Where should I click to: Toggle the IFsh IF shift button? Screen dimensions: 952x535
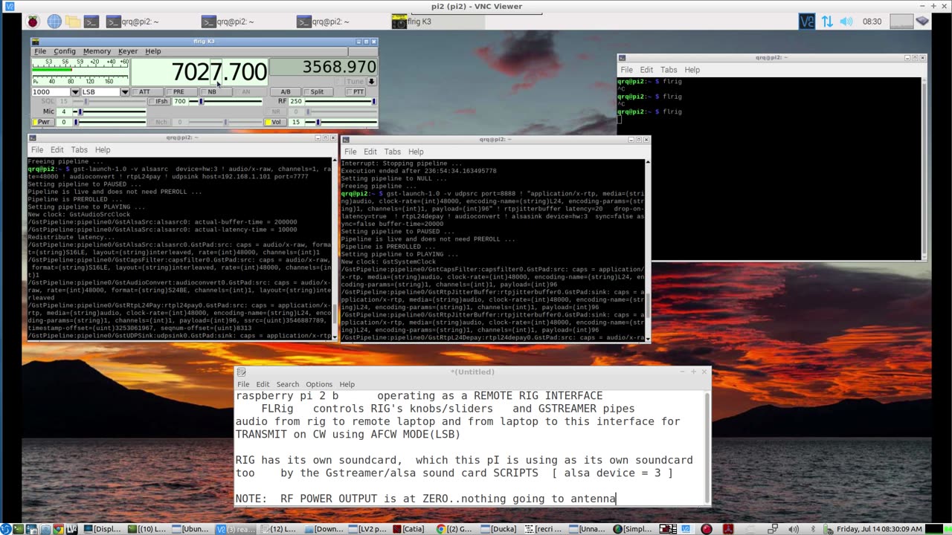pyautogui.click(x=159, y=102)
